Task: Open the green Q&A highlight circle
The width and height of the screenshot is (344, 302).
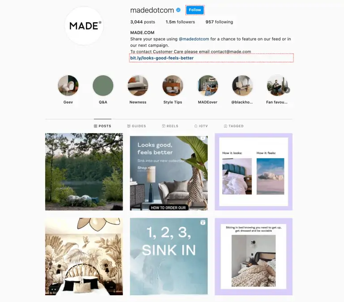Action: 103,86
